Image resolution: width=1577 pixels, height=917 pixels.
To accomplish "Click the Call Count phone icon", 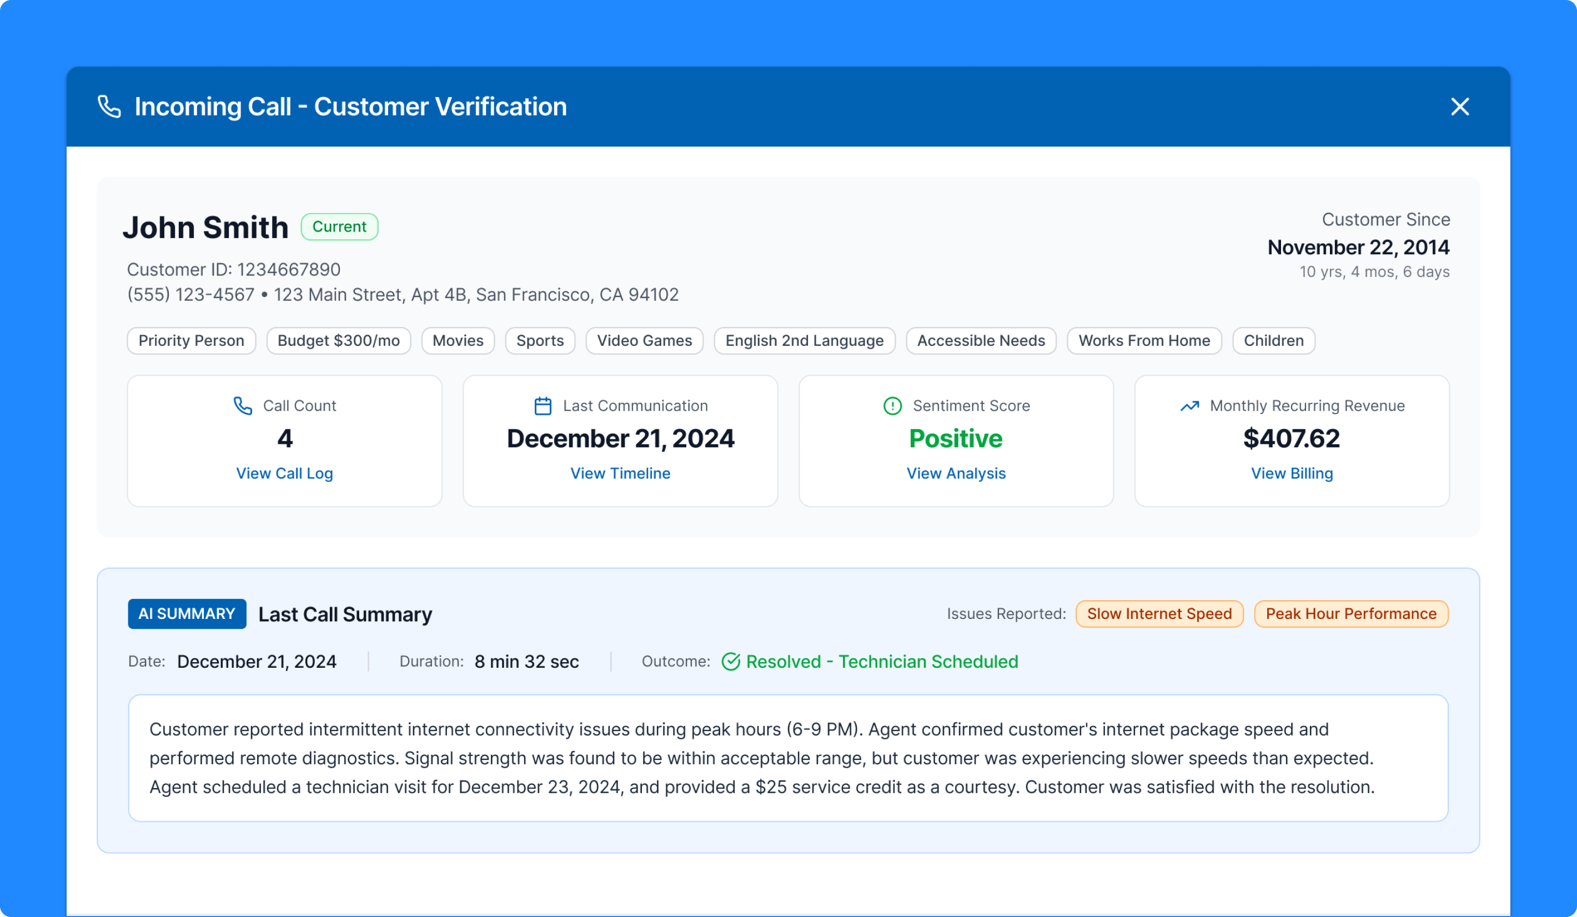I will (243, 406).
